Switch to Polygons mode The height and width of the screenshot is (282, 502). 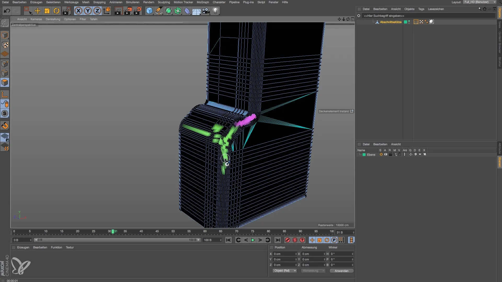point(5,83)
